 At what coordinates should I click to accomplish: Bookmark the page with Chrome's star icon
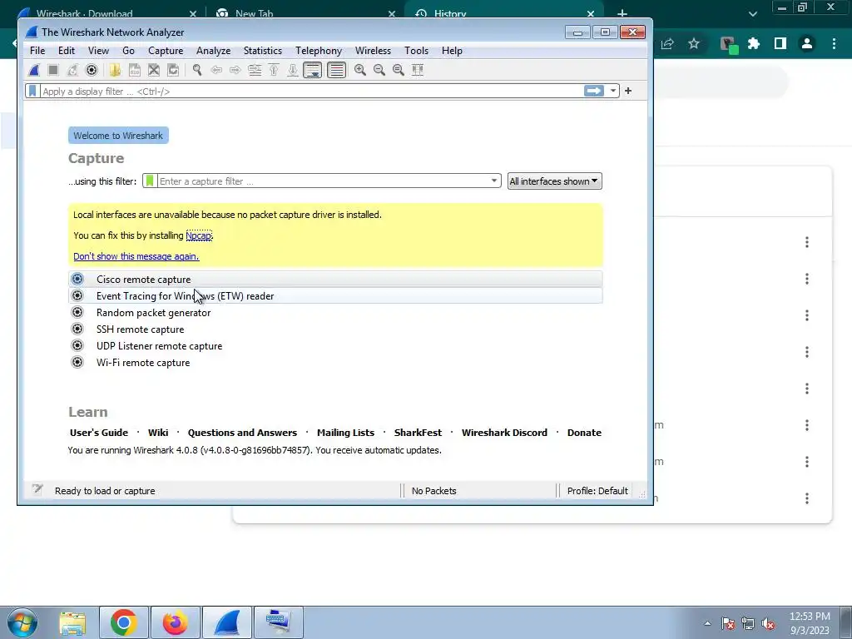pyautogui.click(x=694, y=43)
